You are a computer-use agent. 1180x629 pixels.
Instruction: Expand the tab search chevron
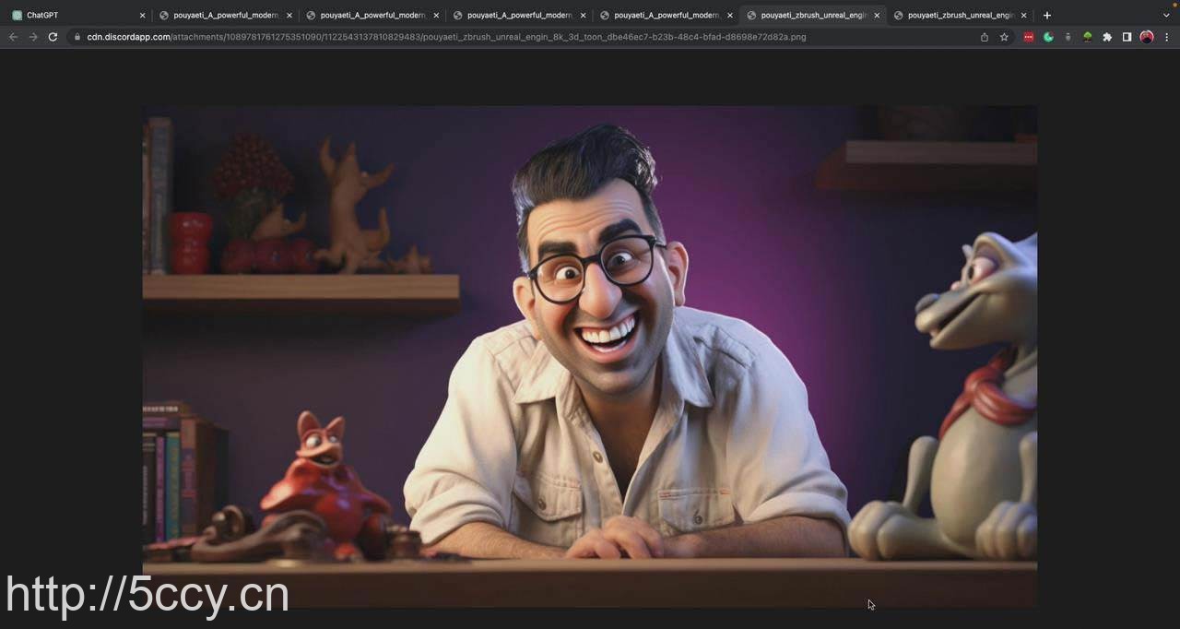pos(1166,15)
